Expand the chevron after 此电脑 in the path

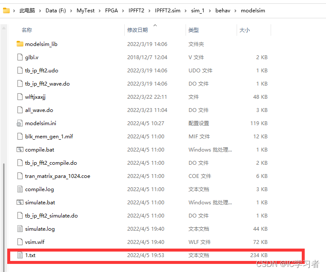40,11
